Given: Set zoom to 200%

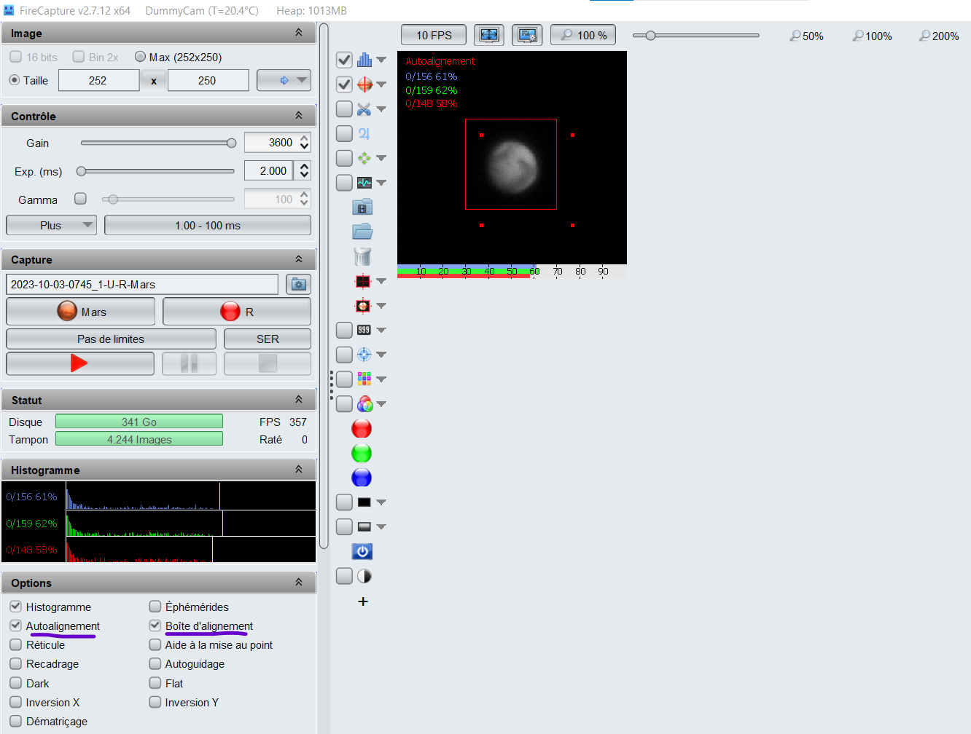Looking at the screenshot, I should (x=939, y=36).
